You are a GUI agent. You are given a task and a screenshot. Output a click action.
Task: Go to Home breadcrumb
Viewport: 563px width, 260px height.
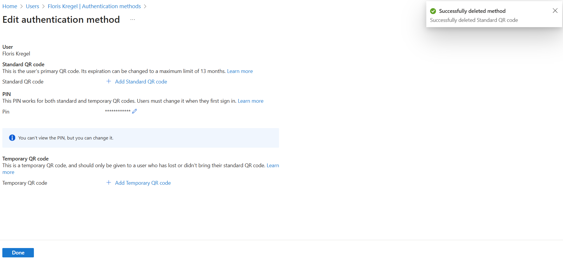(10, 6)
